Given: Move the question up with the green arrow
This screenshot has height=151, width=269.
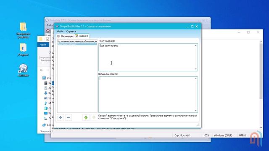Looking at the screenshot, I should tap(86, 117).
